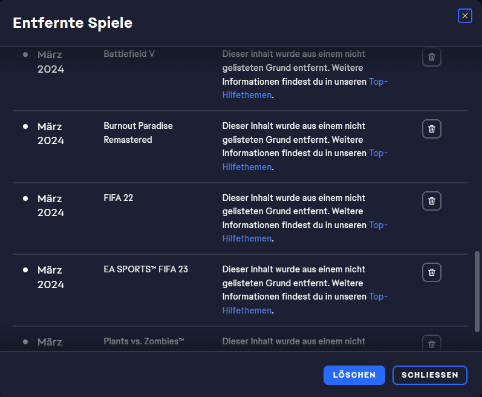Open Top-Hilfethemen link for Burnout Paradise Remastered
The height and width of the screenshot is (397, 482).
pyautogui.click(x=378, y=153)
